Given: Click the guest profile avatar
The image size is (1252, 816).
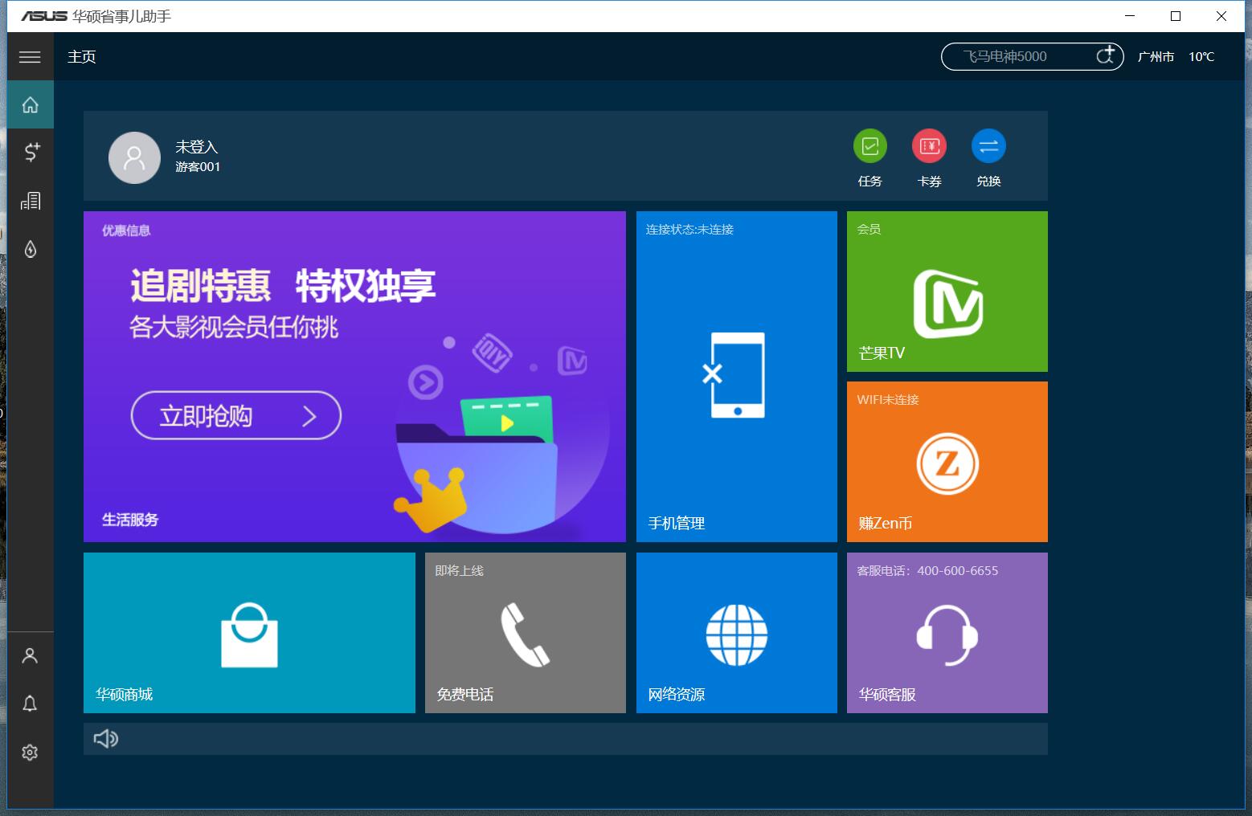Looking at the screenshot, I should (x=134, y=157).
